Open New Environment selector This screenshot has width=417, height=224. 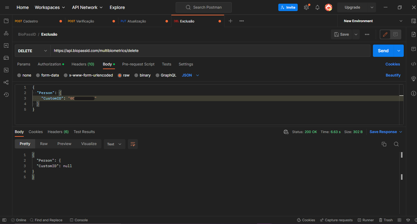(x=373, y=21)
